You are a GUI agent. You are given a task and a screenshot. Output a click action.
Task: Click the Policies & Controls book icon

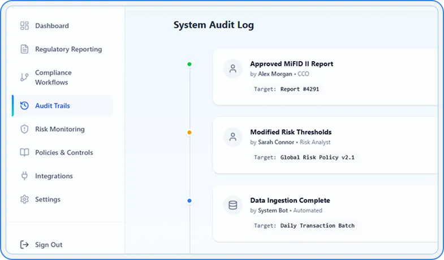pos(24,153)
